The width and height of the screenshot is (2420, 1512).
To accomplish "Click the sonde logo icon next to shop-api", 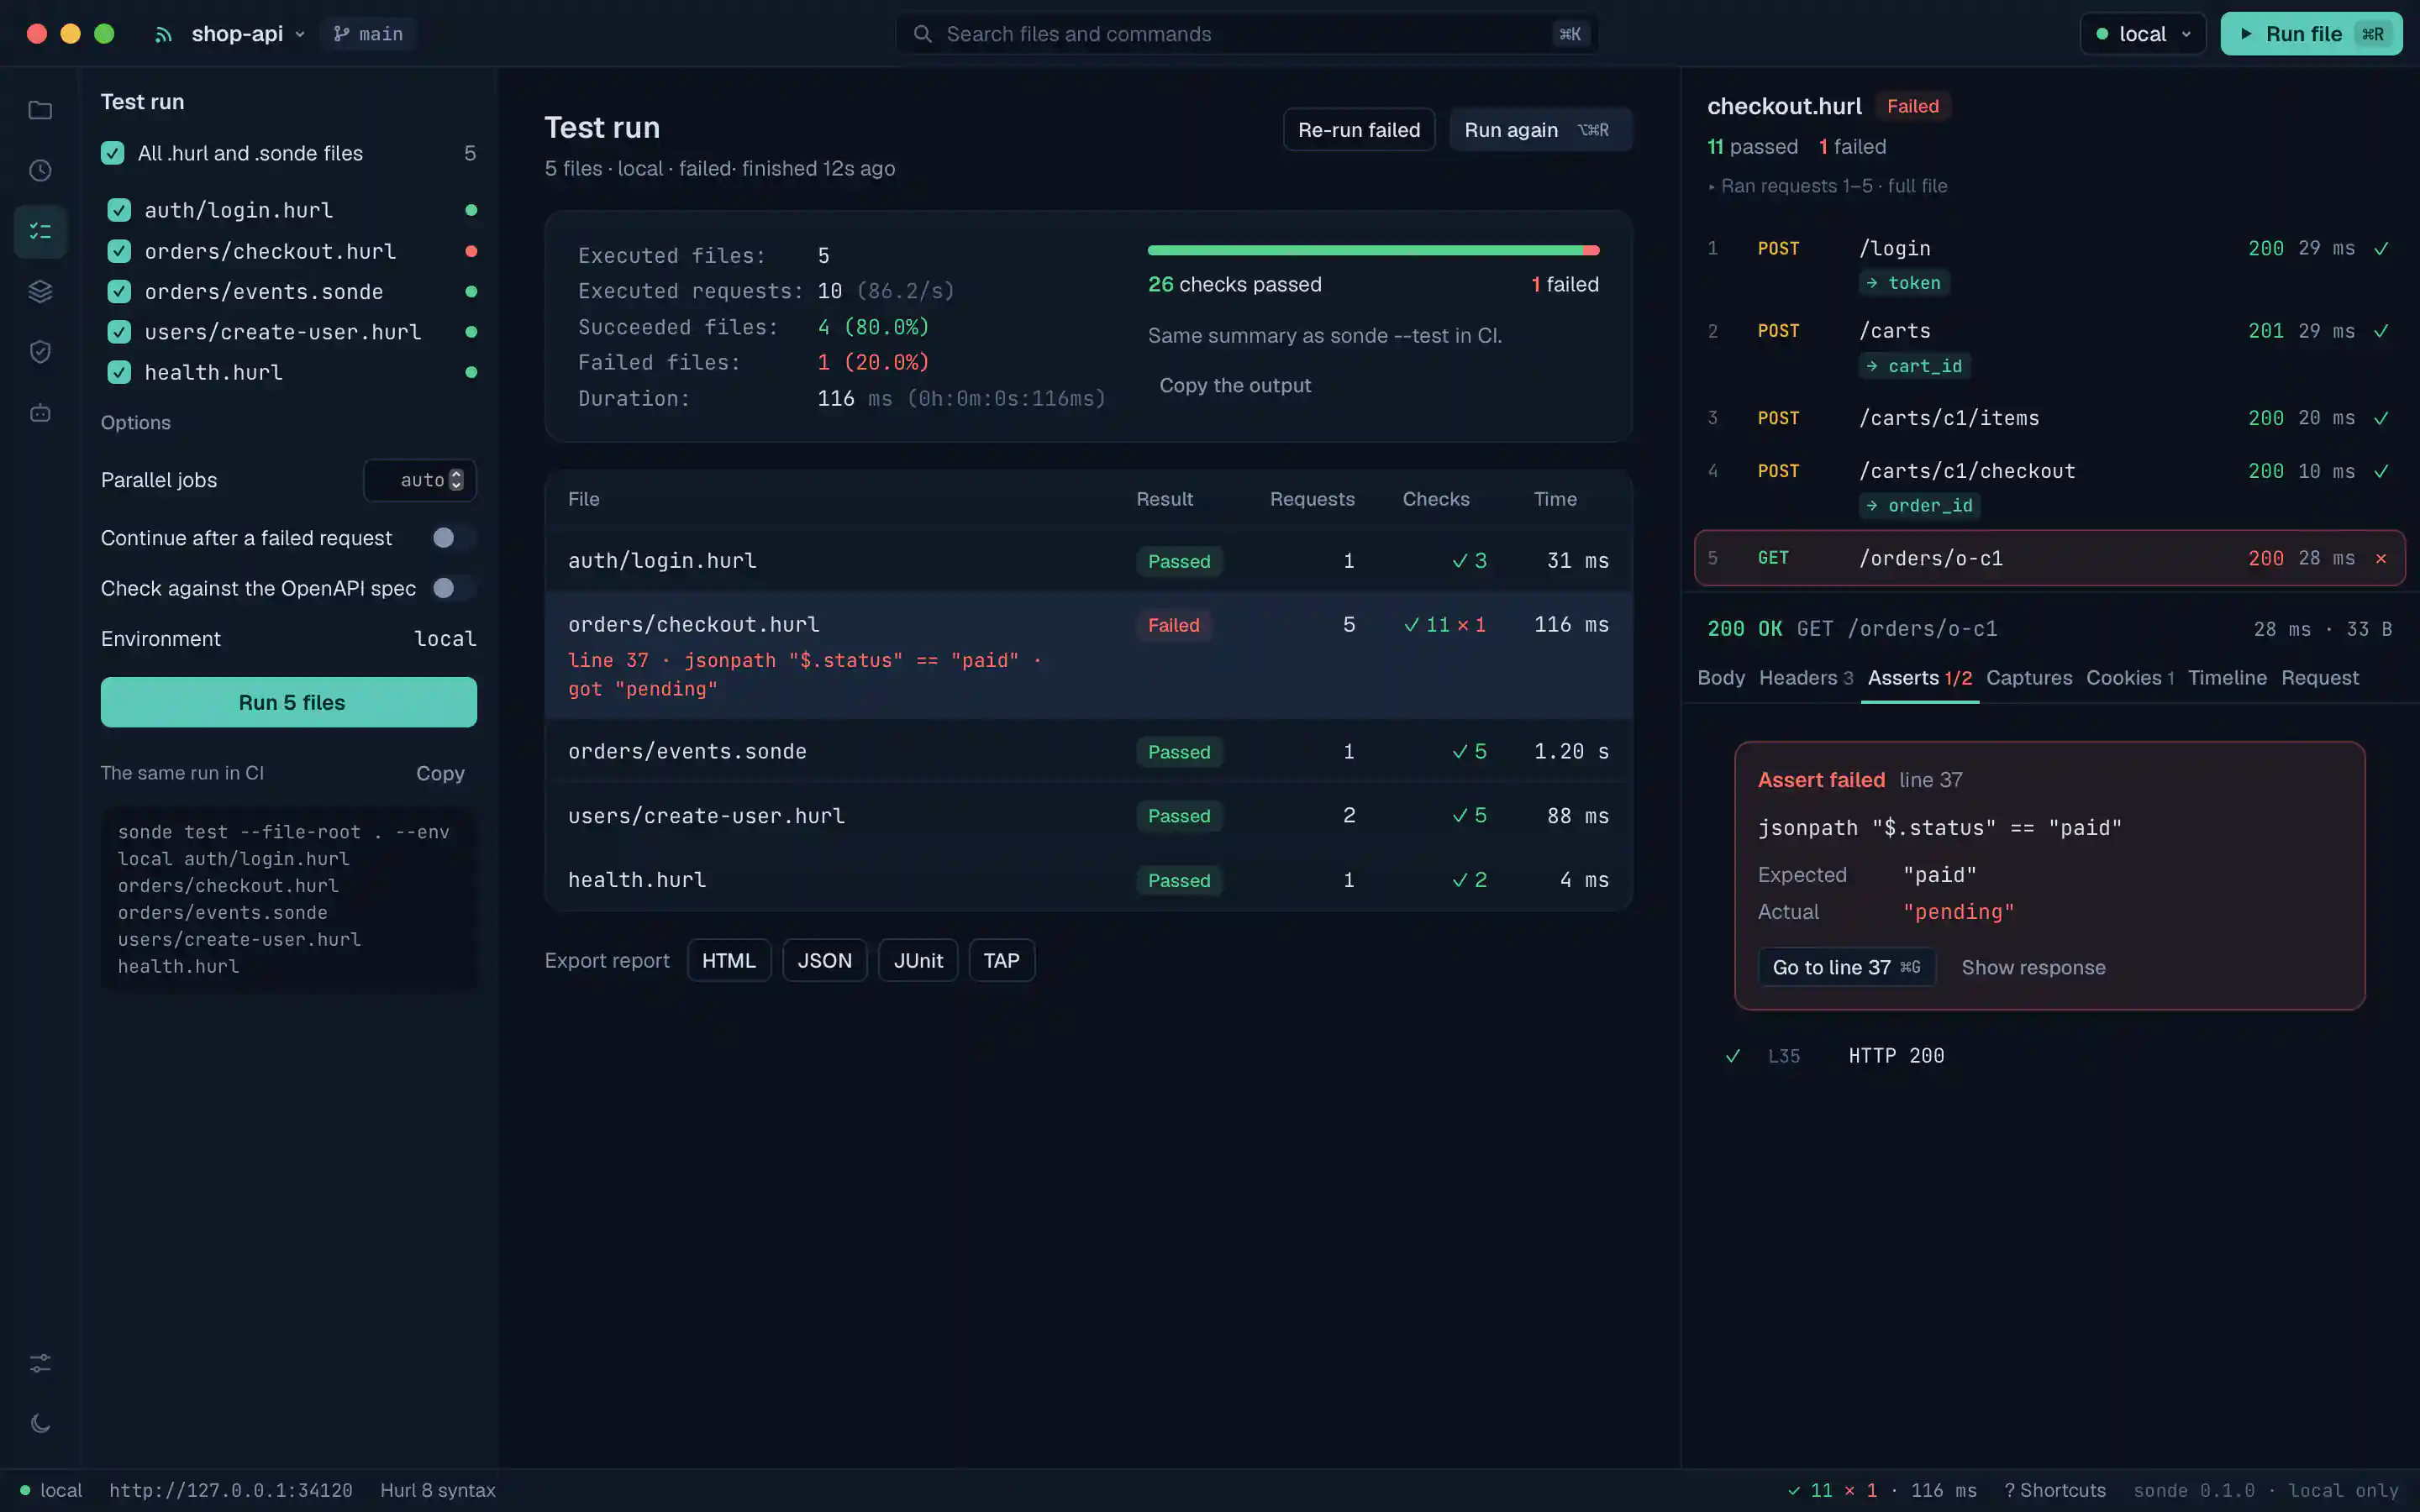I will click(x=163, y=35).
